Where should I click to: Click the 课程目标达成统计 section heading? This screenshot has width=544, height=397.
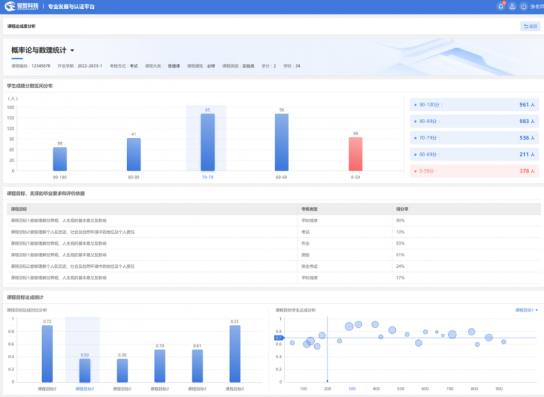click(x=25, y=298)
